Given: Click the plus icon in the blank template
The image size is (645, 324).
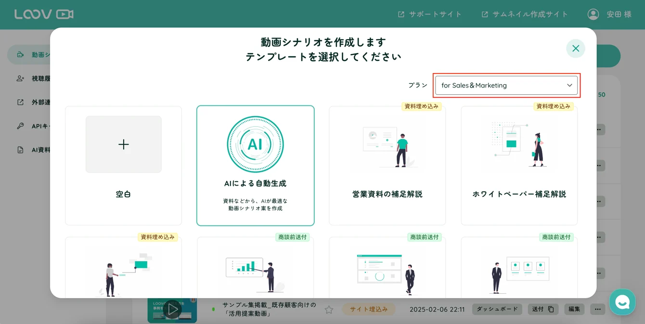Looking at the screenshot, I should pyautogui.click(x=124, y=144).
